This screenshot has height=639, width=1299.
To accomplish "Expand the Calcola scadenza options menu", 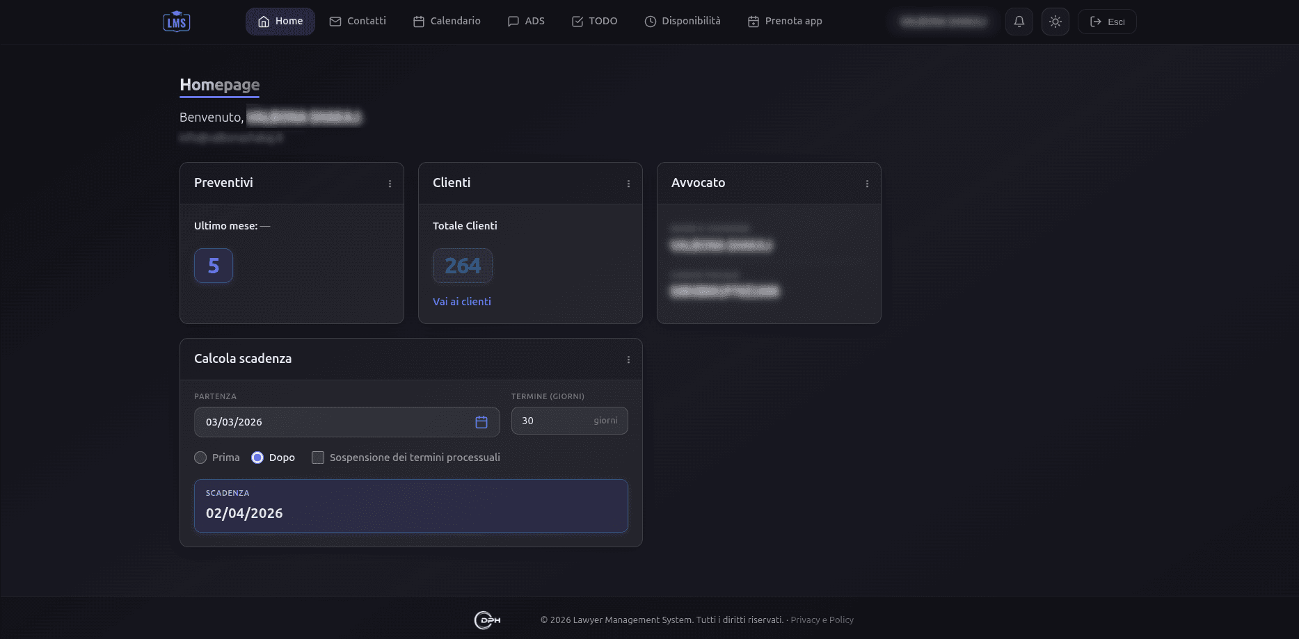I will [628, 359].
